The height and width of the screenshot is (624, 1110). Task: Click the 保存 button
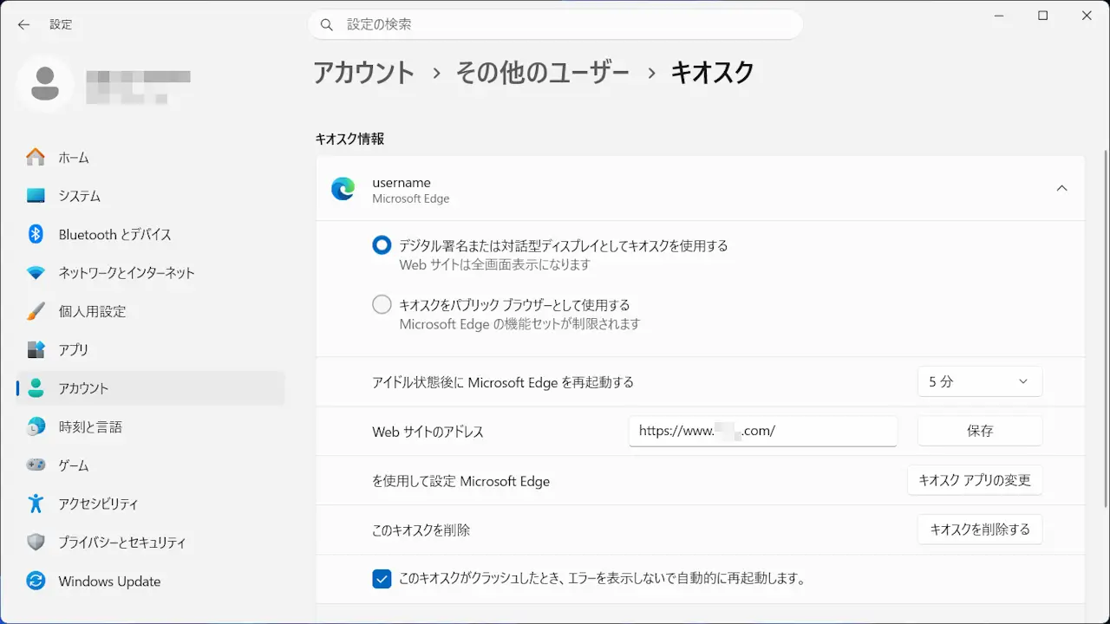979,431
